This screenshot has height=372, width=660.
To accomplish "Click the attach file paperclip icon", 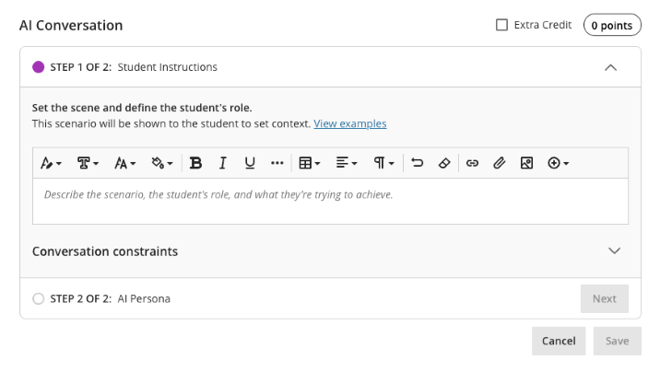I will [x=500, y=163].
